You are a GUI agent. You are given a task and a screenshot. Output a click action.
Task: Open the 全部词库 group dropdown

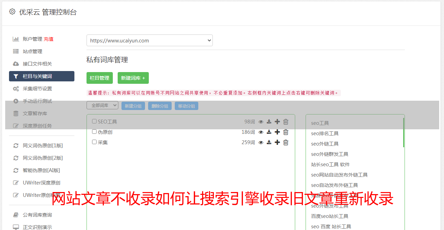tap(102, 106)
